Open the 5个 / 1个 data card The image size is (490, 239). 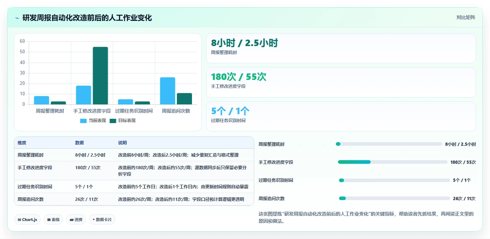click(x=341, y=116)
